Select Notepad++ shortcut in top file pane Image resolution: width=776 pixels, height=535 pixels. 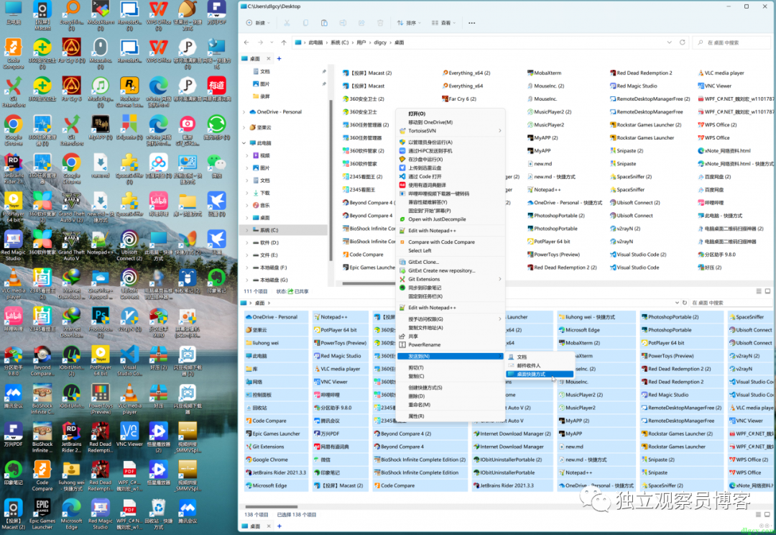coord(544,190)
